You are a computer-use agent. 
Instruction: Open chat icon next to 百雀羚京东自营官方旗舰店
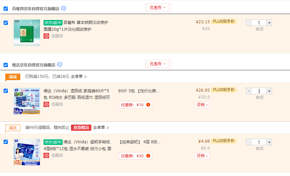[63, 8]
